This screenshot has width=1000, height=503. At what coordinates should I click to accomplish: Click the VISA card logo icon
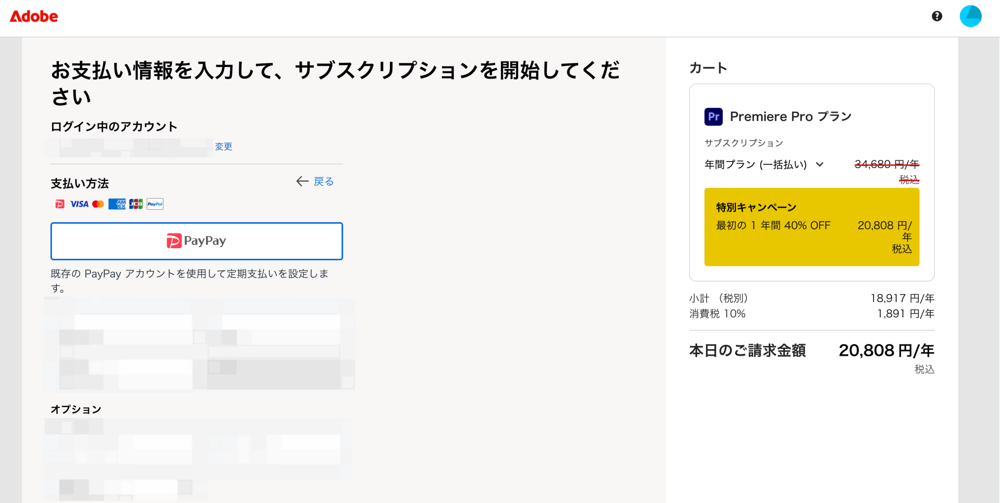tap(79, 204)
